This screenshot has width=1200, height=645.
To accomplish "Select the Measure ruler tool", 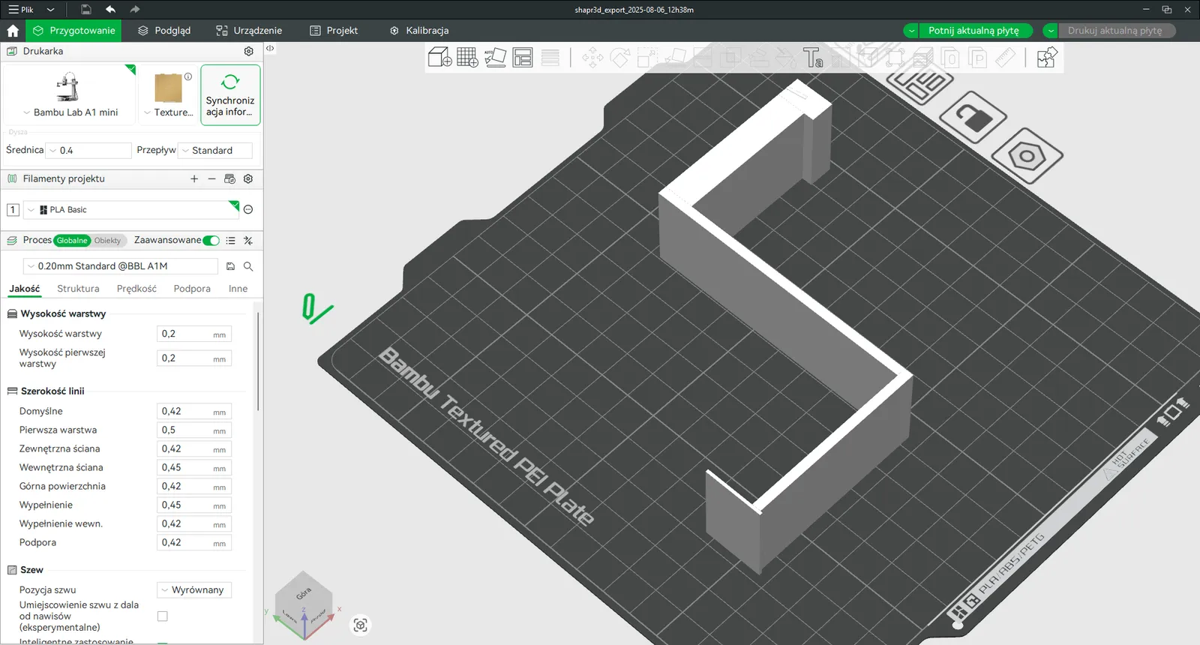I will click(x=1005, y=58).
